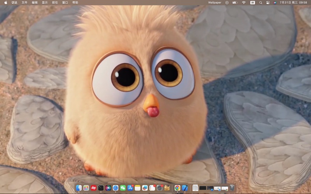Viewport: 311px width, 194px height.
Task: Open the App Store icon
Action: pyautogui.click(x=130, y=188)
